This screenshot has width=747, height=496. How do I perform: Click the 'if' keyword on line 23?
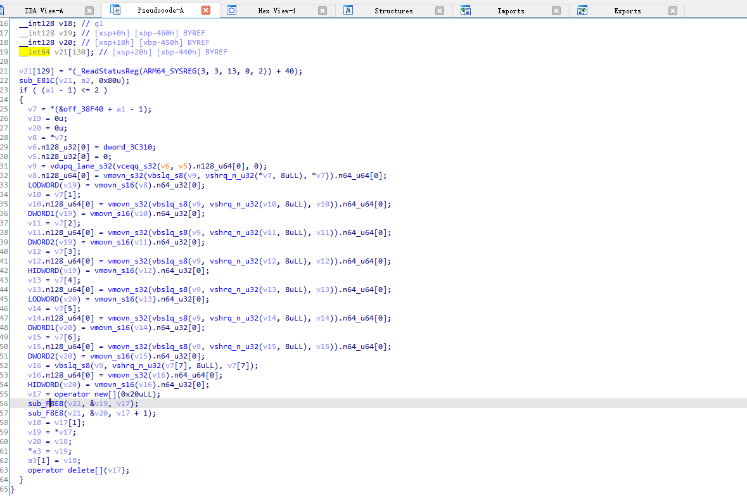point(23,90)
